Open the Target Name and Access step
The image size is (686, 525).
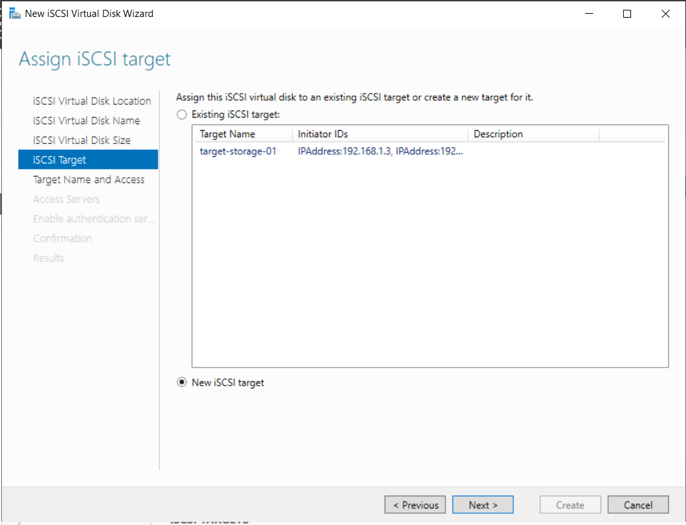click(88, 179)
